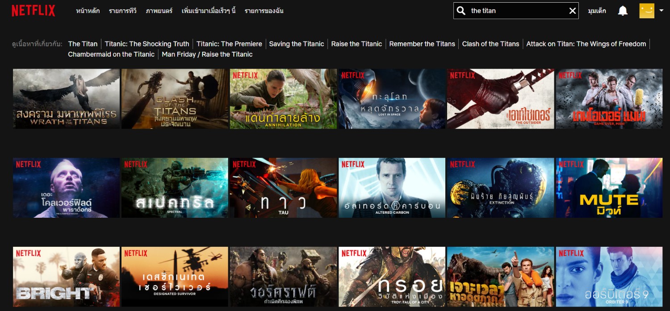This screenshot has width=670, height=311.
Task: Open the Annihilation thumbnail
Action: tap(283, 99)
